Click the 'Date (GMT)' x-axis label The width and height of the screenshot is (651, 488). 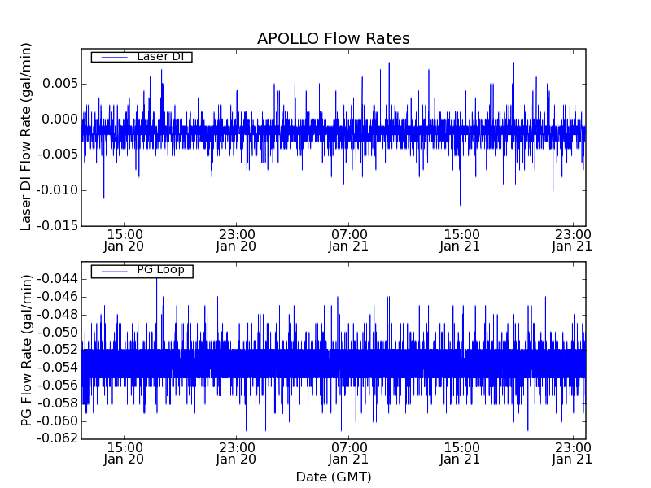(x=334, y=477)
